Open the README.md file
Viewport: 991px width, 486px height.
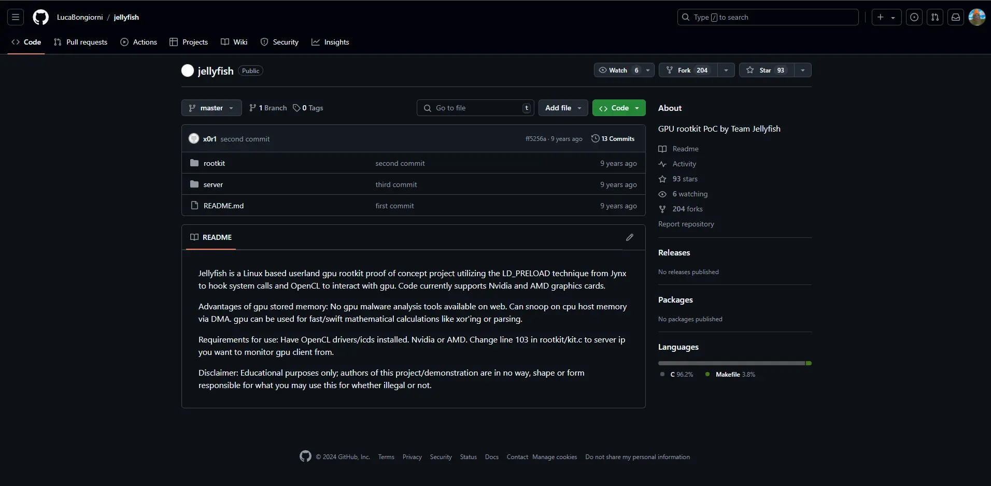click(223, 206)
